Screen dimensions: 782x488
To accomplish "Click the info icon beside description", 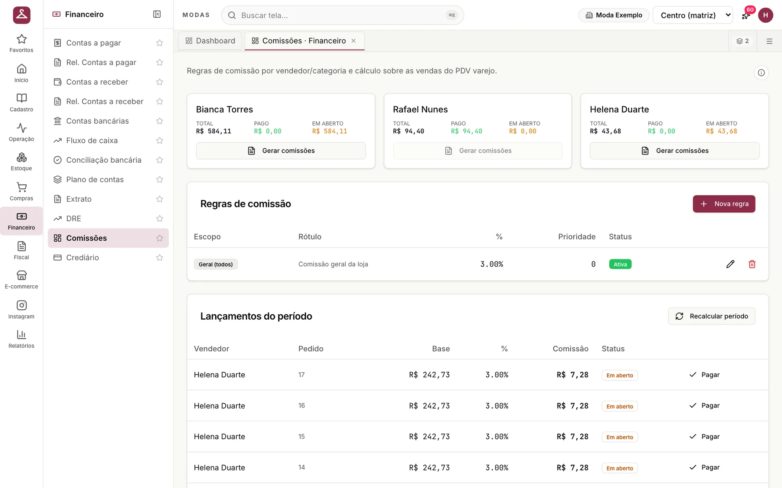I will (761, 73).
